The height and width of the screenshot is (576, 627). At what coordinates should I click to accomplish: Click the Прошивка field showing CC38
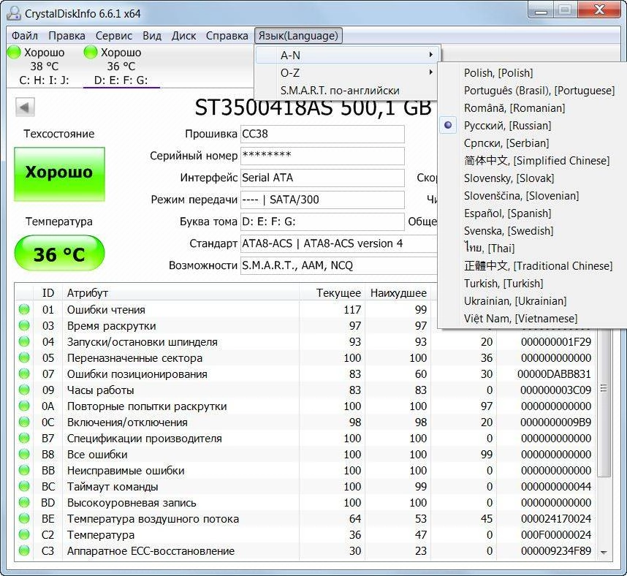[322, 134]
